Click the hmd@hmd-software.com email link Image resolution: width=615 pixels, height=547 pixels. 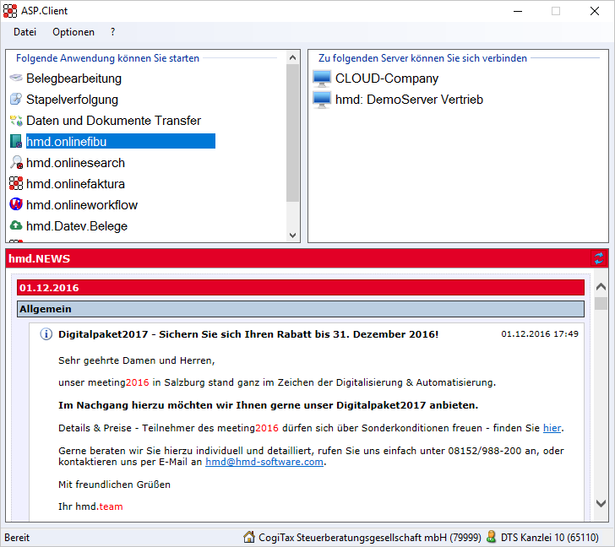[x=264, y=462]
